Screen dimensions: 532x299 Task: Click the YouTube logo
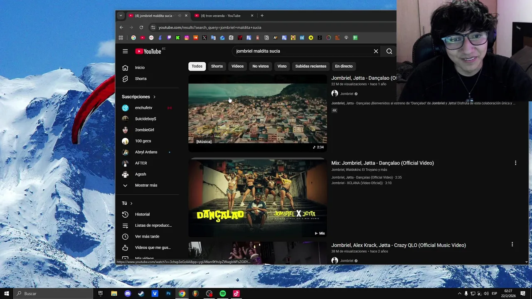point(148,51)
